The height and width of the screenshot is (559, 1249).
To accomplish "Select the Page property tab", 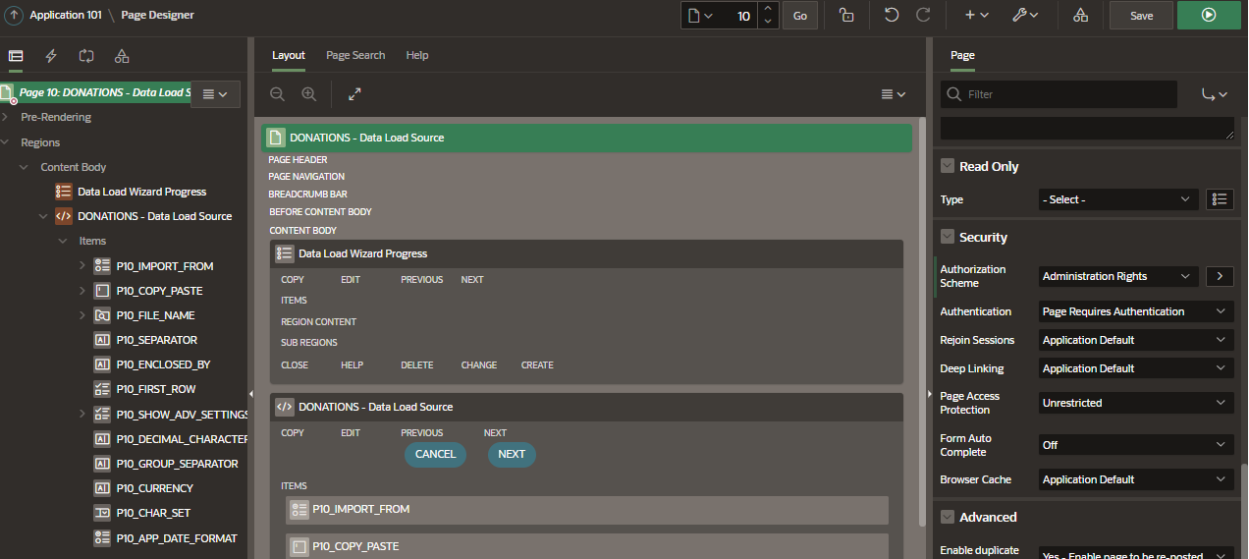I will pyautogui.click(x=962, y=55).
